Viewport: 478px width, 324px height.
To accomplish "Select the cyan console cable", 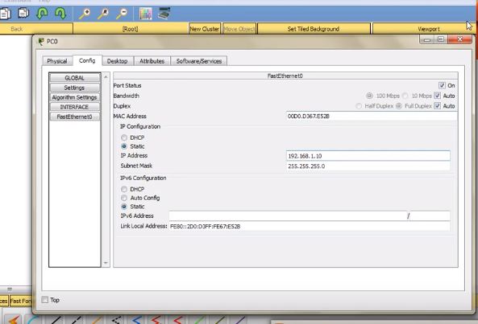I will (x=33, y=320).
